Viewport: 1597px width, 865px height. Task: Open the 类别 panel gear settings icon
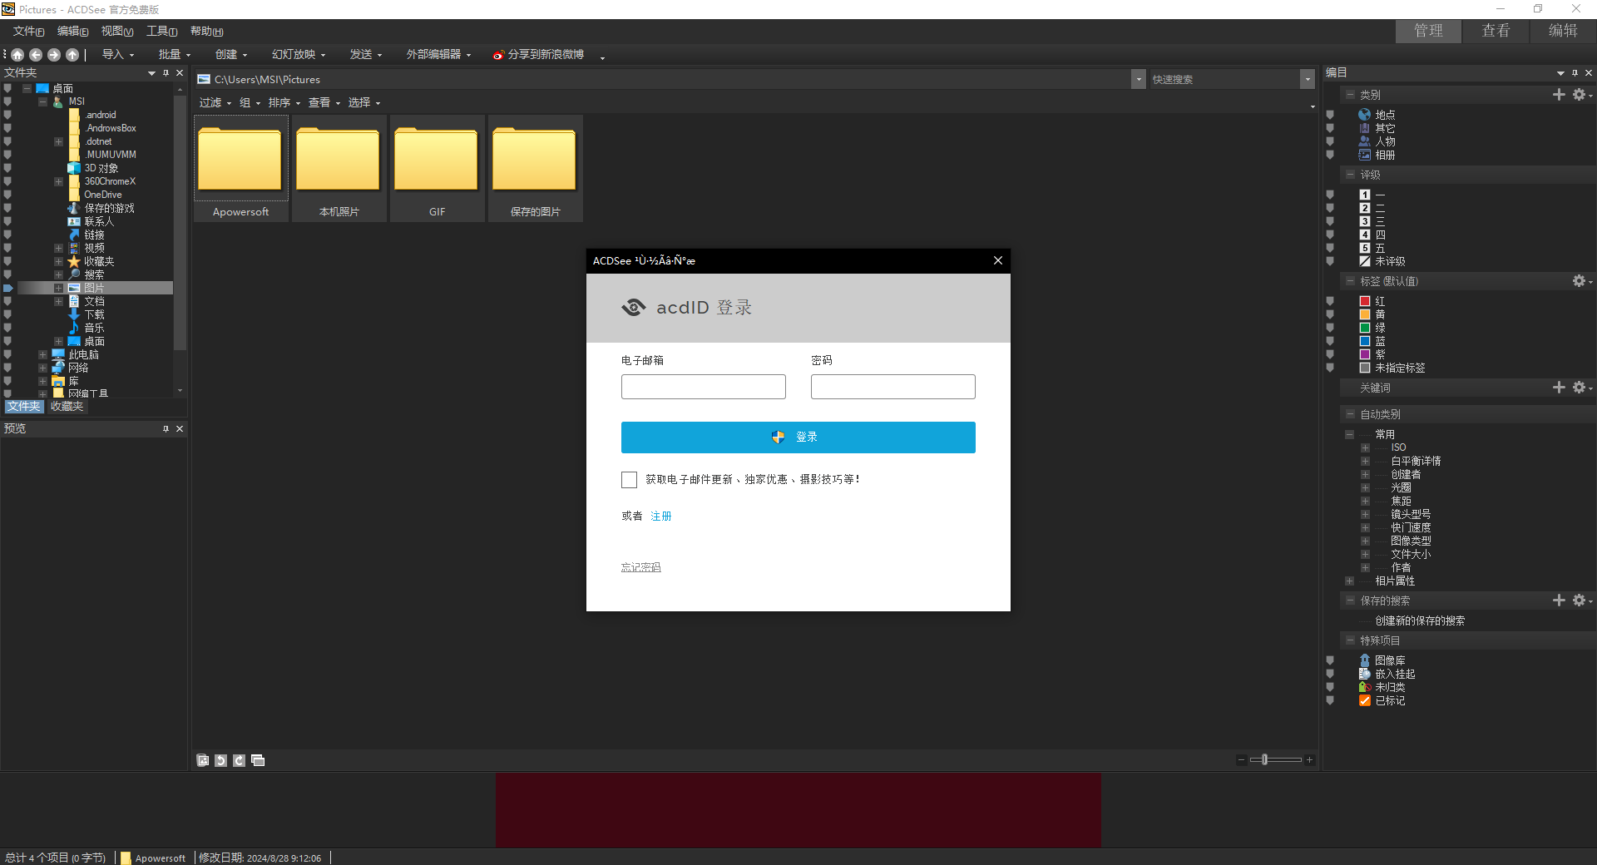click(1580, 95)
